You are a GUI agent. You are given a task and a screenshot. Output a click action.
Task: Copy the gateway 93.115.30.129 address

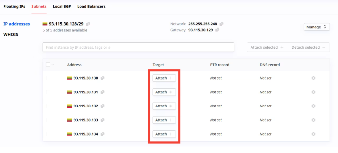pyautogui.click(x=217, y=30)
